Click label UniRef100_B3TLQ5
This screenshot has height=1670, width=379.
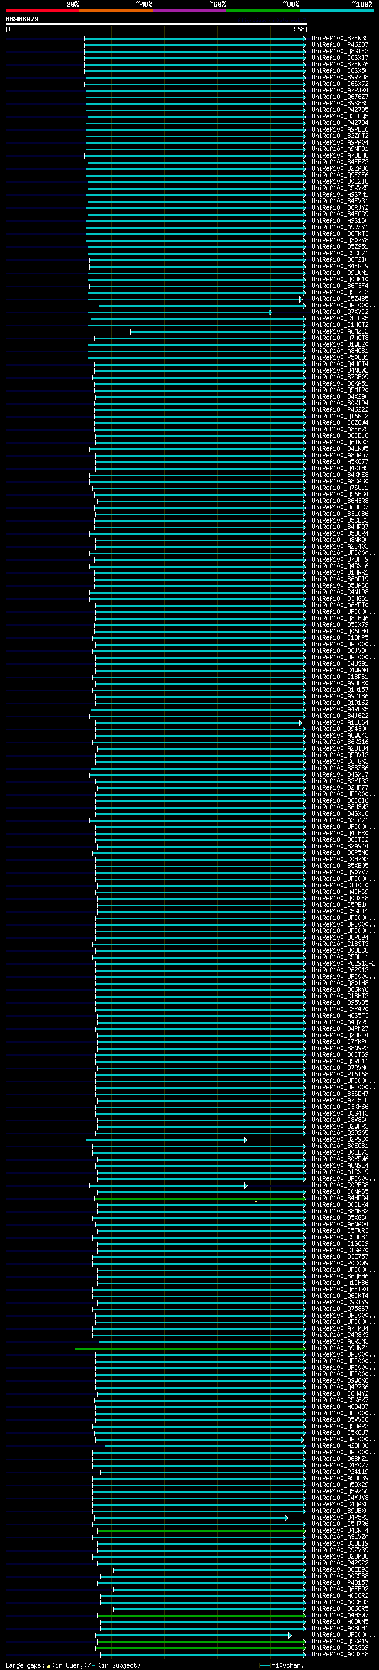click(340, 116)
